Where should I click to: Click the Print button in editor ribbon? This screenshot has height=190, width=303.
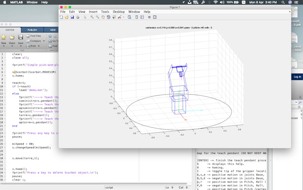pos(31,46)
